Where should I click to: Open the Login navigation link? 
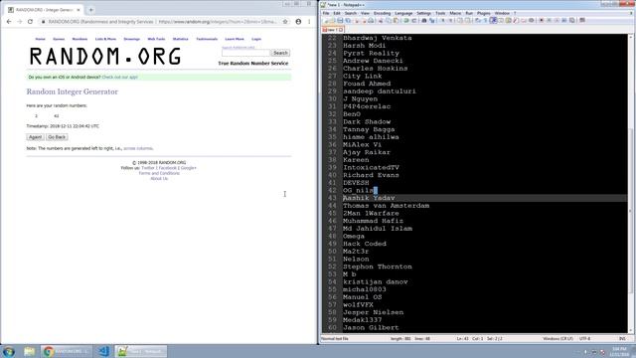click(x=256, y=39)
